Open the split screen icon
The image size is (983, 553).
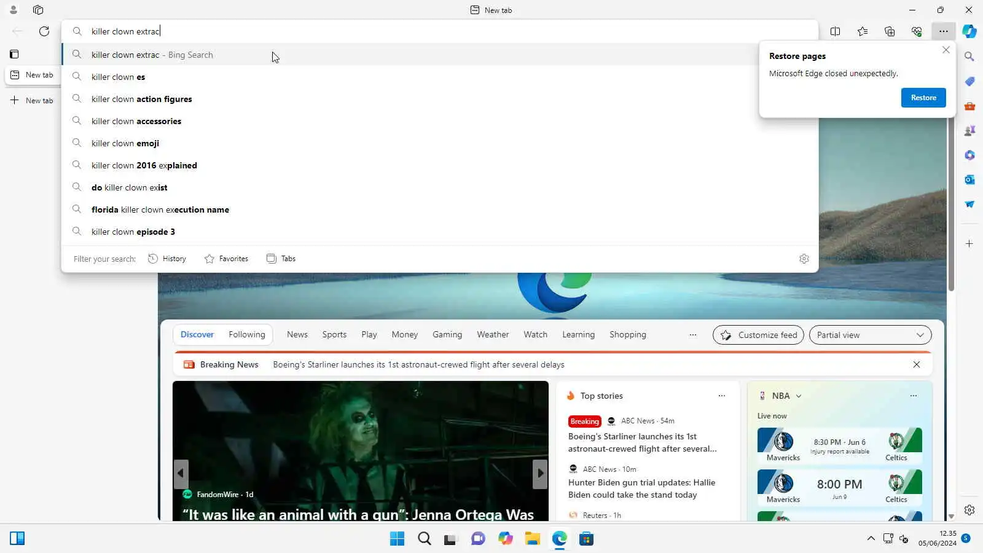click(x=835, y=31)
